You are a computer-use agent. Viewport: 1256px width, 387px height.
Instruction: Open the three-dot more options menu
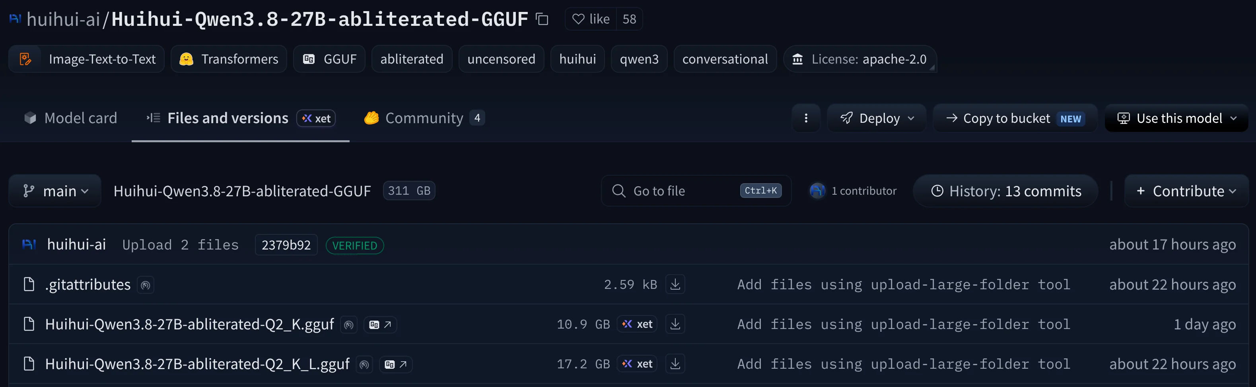coord(806,118)
